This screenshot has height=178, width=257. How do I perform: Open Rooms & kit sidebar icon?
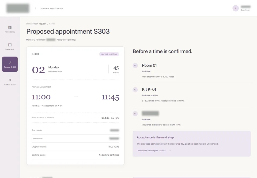(10, 45)
